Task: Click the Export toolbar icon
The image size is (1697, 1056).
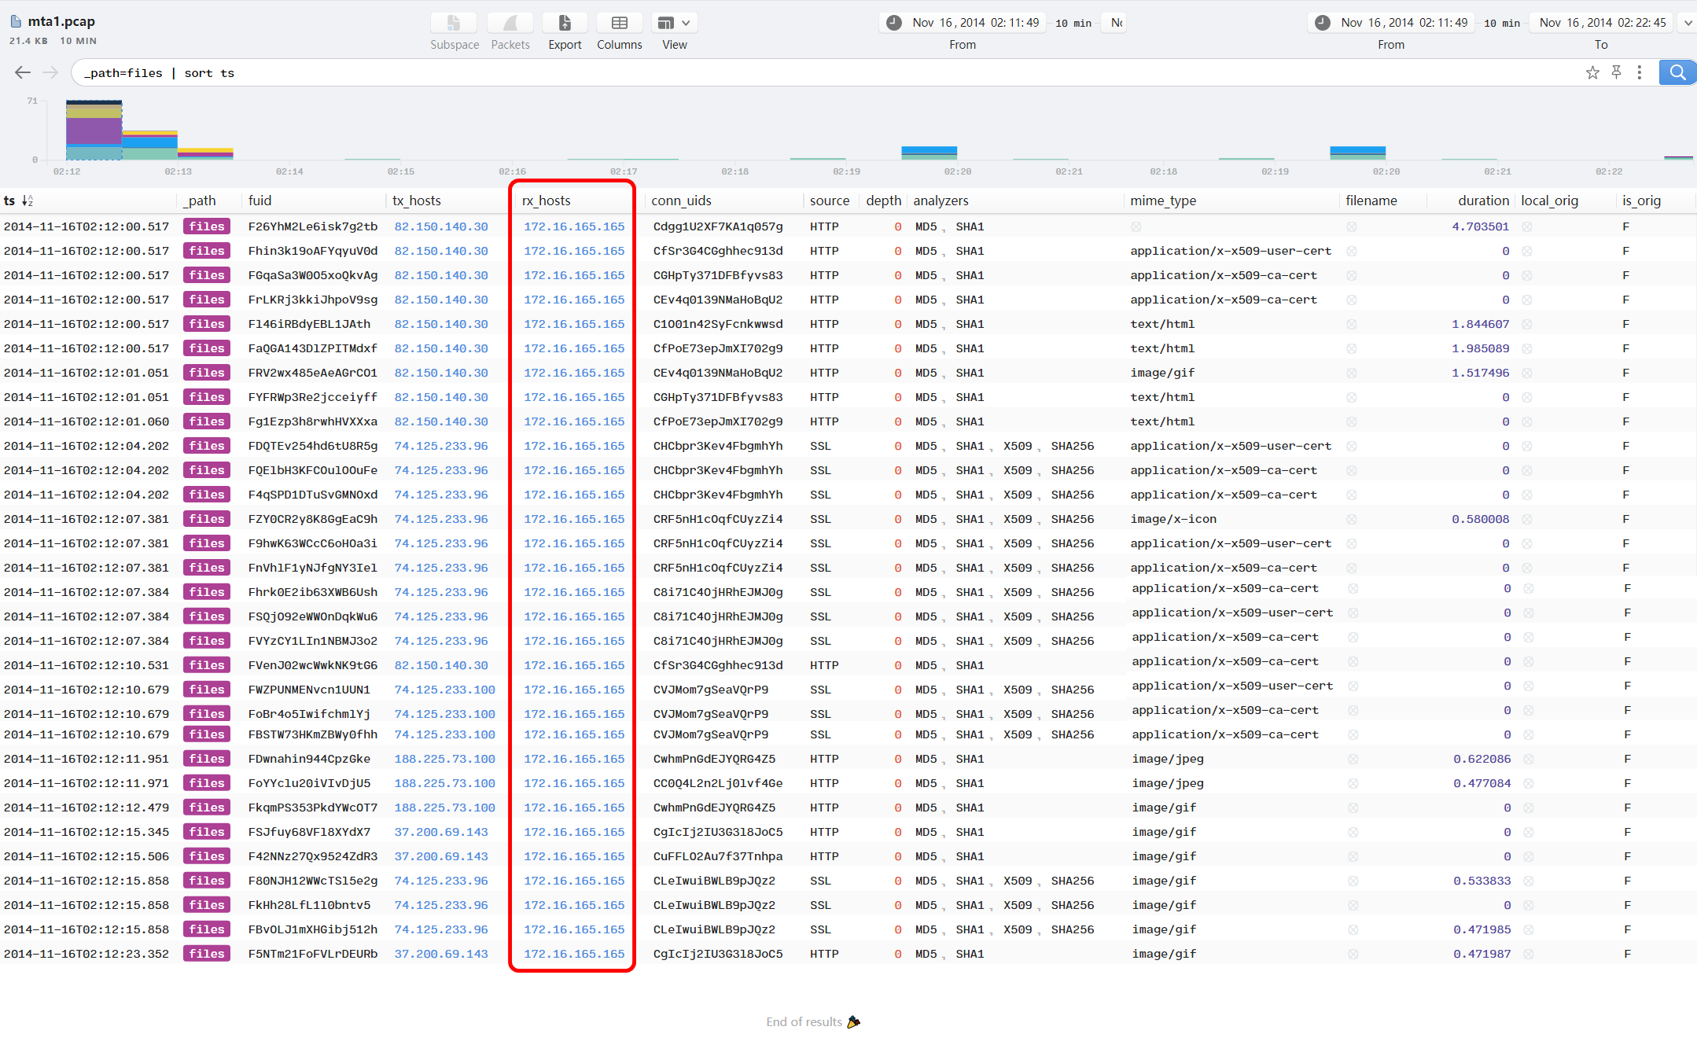Action: [565, 24]
